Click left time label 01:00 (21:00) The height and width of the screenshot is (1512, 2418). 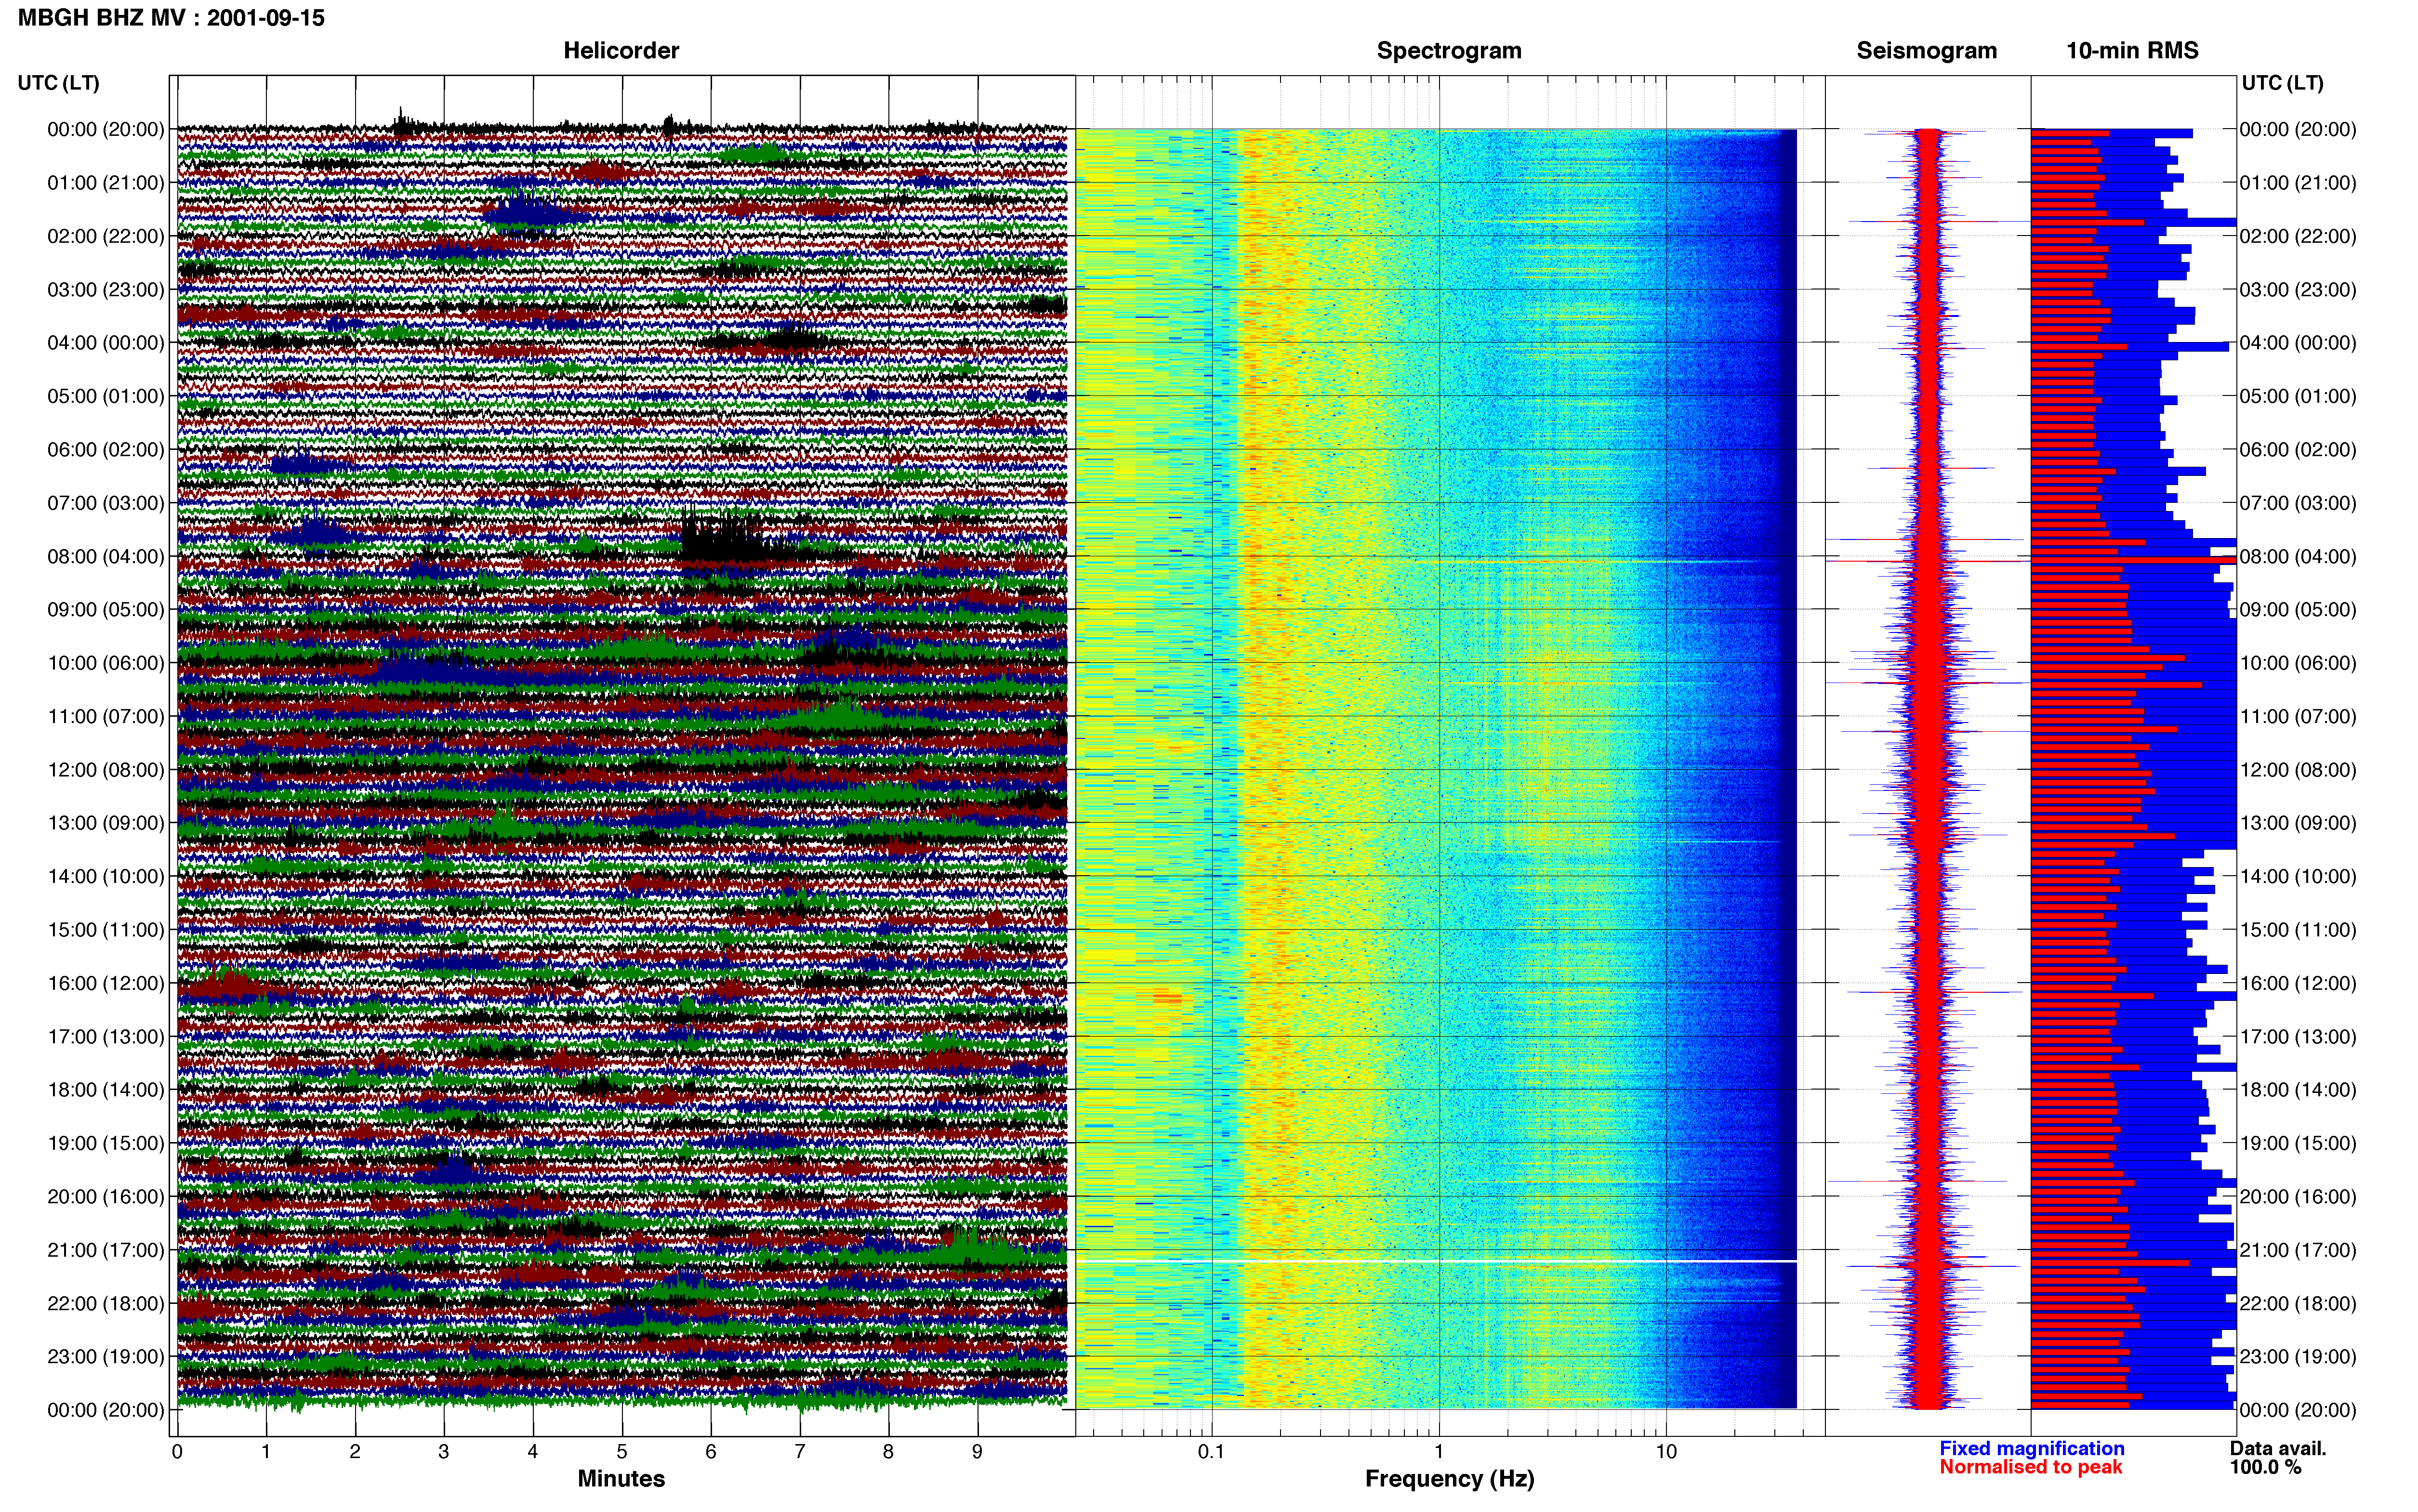point(106,183)
